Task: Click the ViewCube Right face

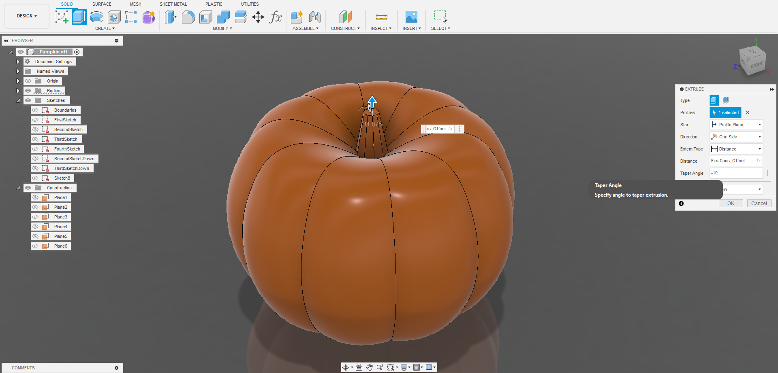Action: tap(757, 65)
